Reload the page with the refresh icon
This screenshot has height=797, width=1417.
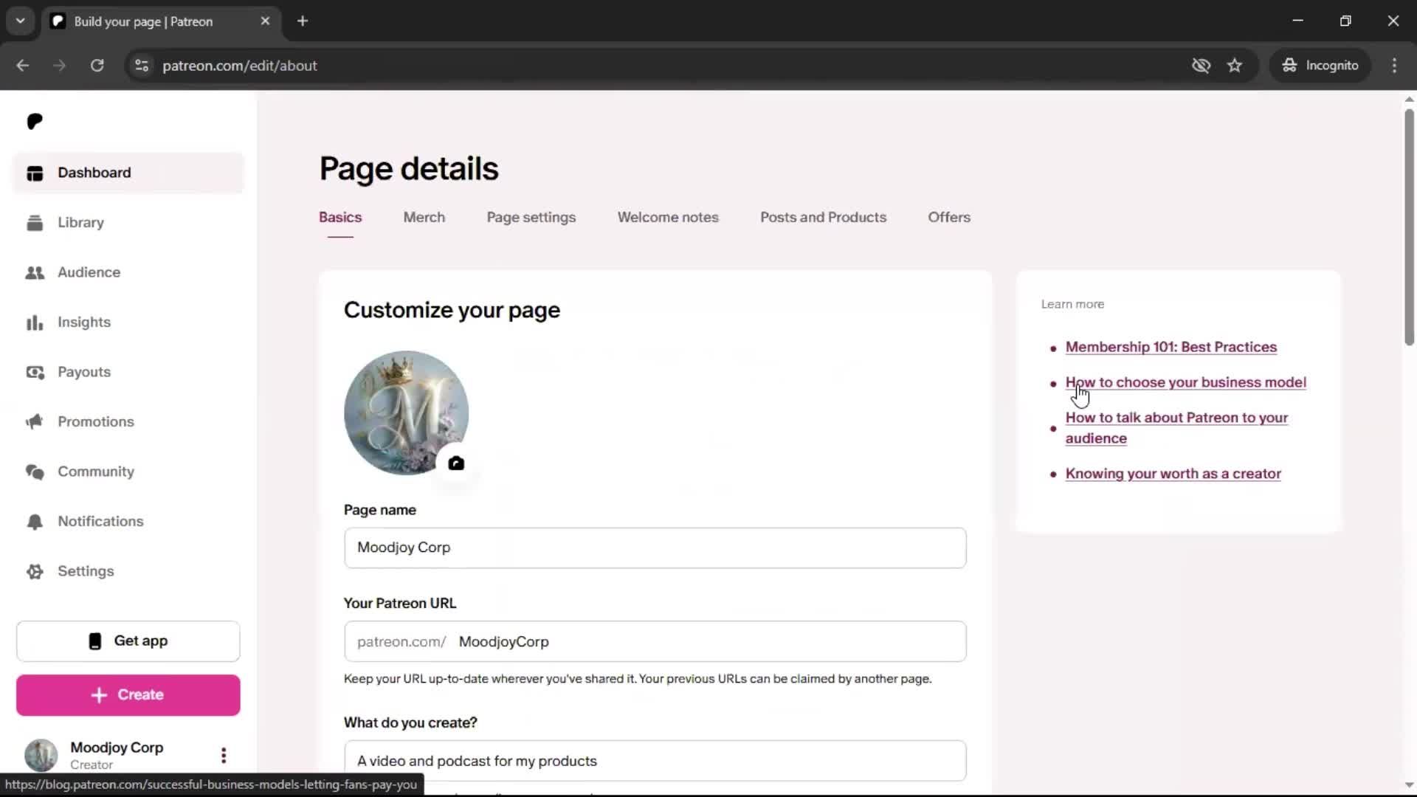(x=97, y=66)
